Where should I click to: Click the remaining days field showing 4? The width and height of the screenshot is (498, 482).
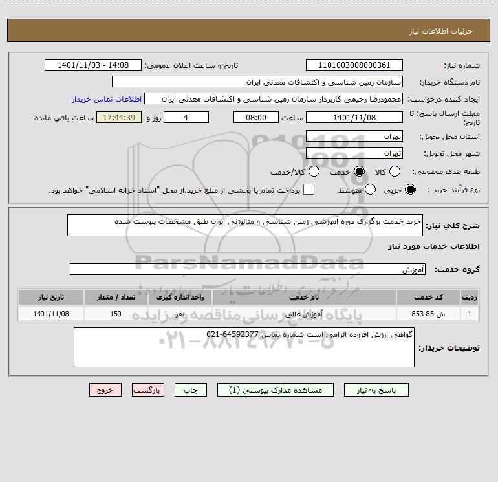pyautogui.click(x=186, y=117)
